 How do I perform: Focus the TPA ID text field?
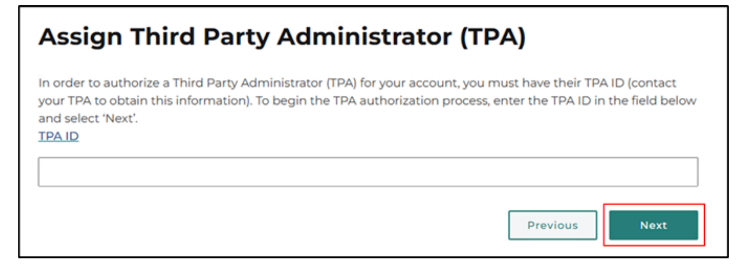tap(368, 172)
